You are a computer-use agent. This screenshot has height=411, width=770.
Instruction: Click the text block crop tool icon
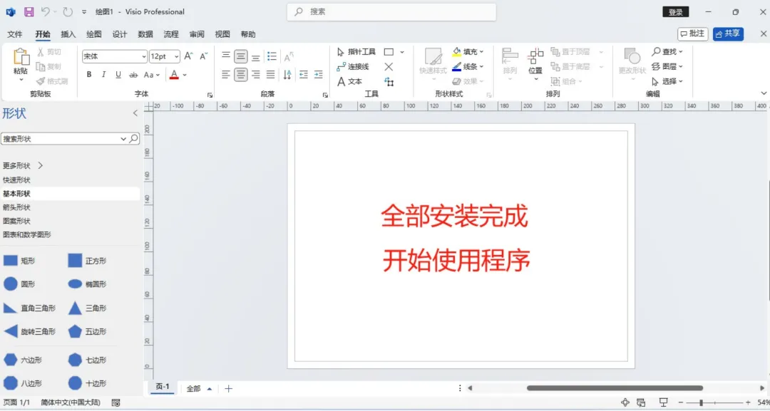pyautogui.click(x=389, y=82)
